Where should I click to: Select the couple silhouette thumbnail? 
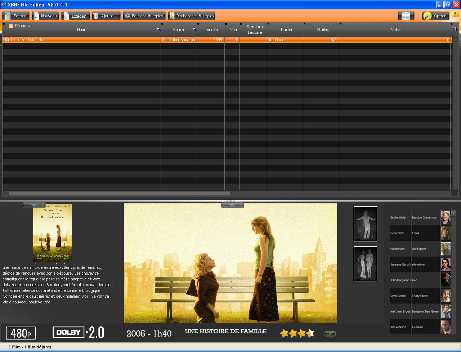click(x=366, y=264)
